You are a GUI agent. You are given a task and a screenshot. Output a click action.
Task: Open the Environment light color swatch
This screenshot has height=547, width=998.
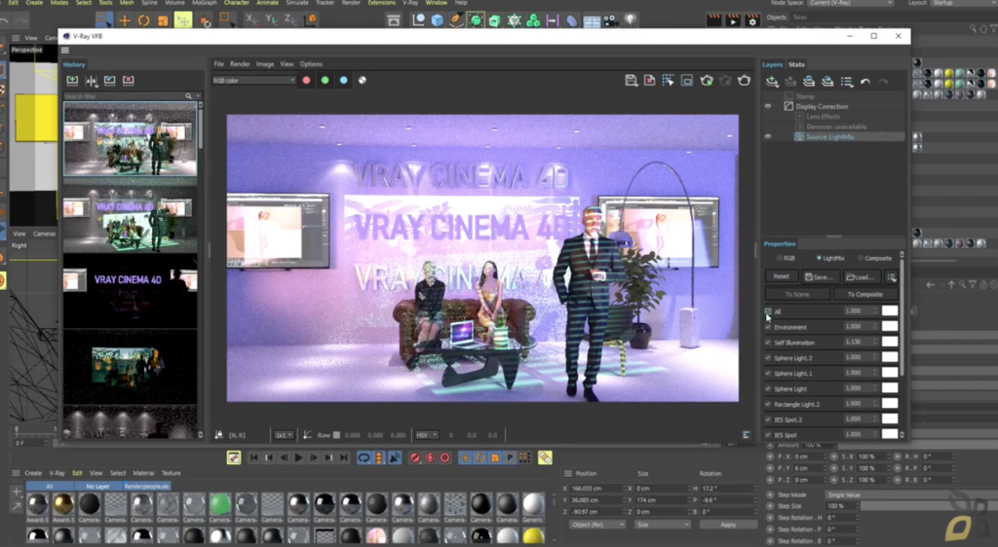pos(890,327)
